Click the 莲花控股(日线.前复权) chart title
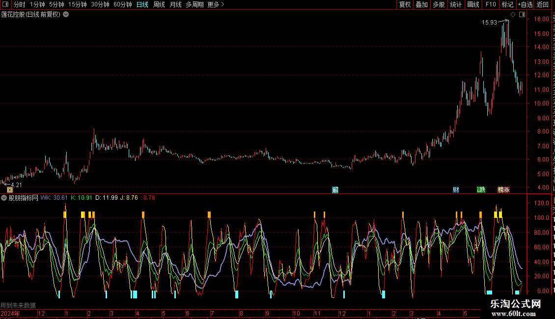Image resolution: width=555 pixels, height=319 pixels. (x=31, y=15)
